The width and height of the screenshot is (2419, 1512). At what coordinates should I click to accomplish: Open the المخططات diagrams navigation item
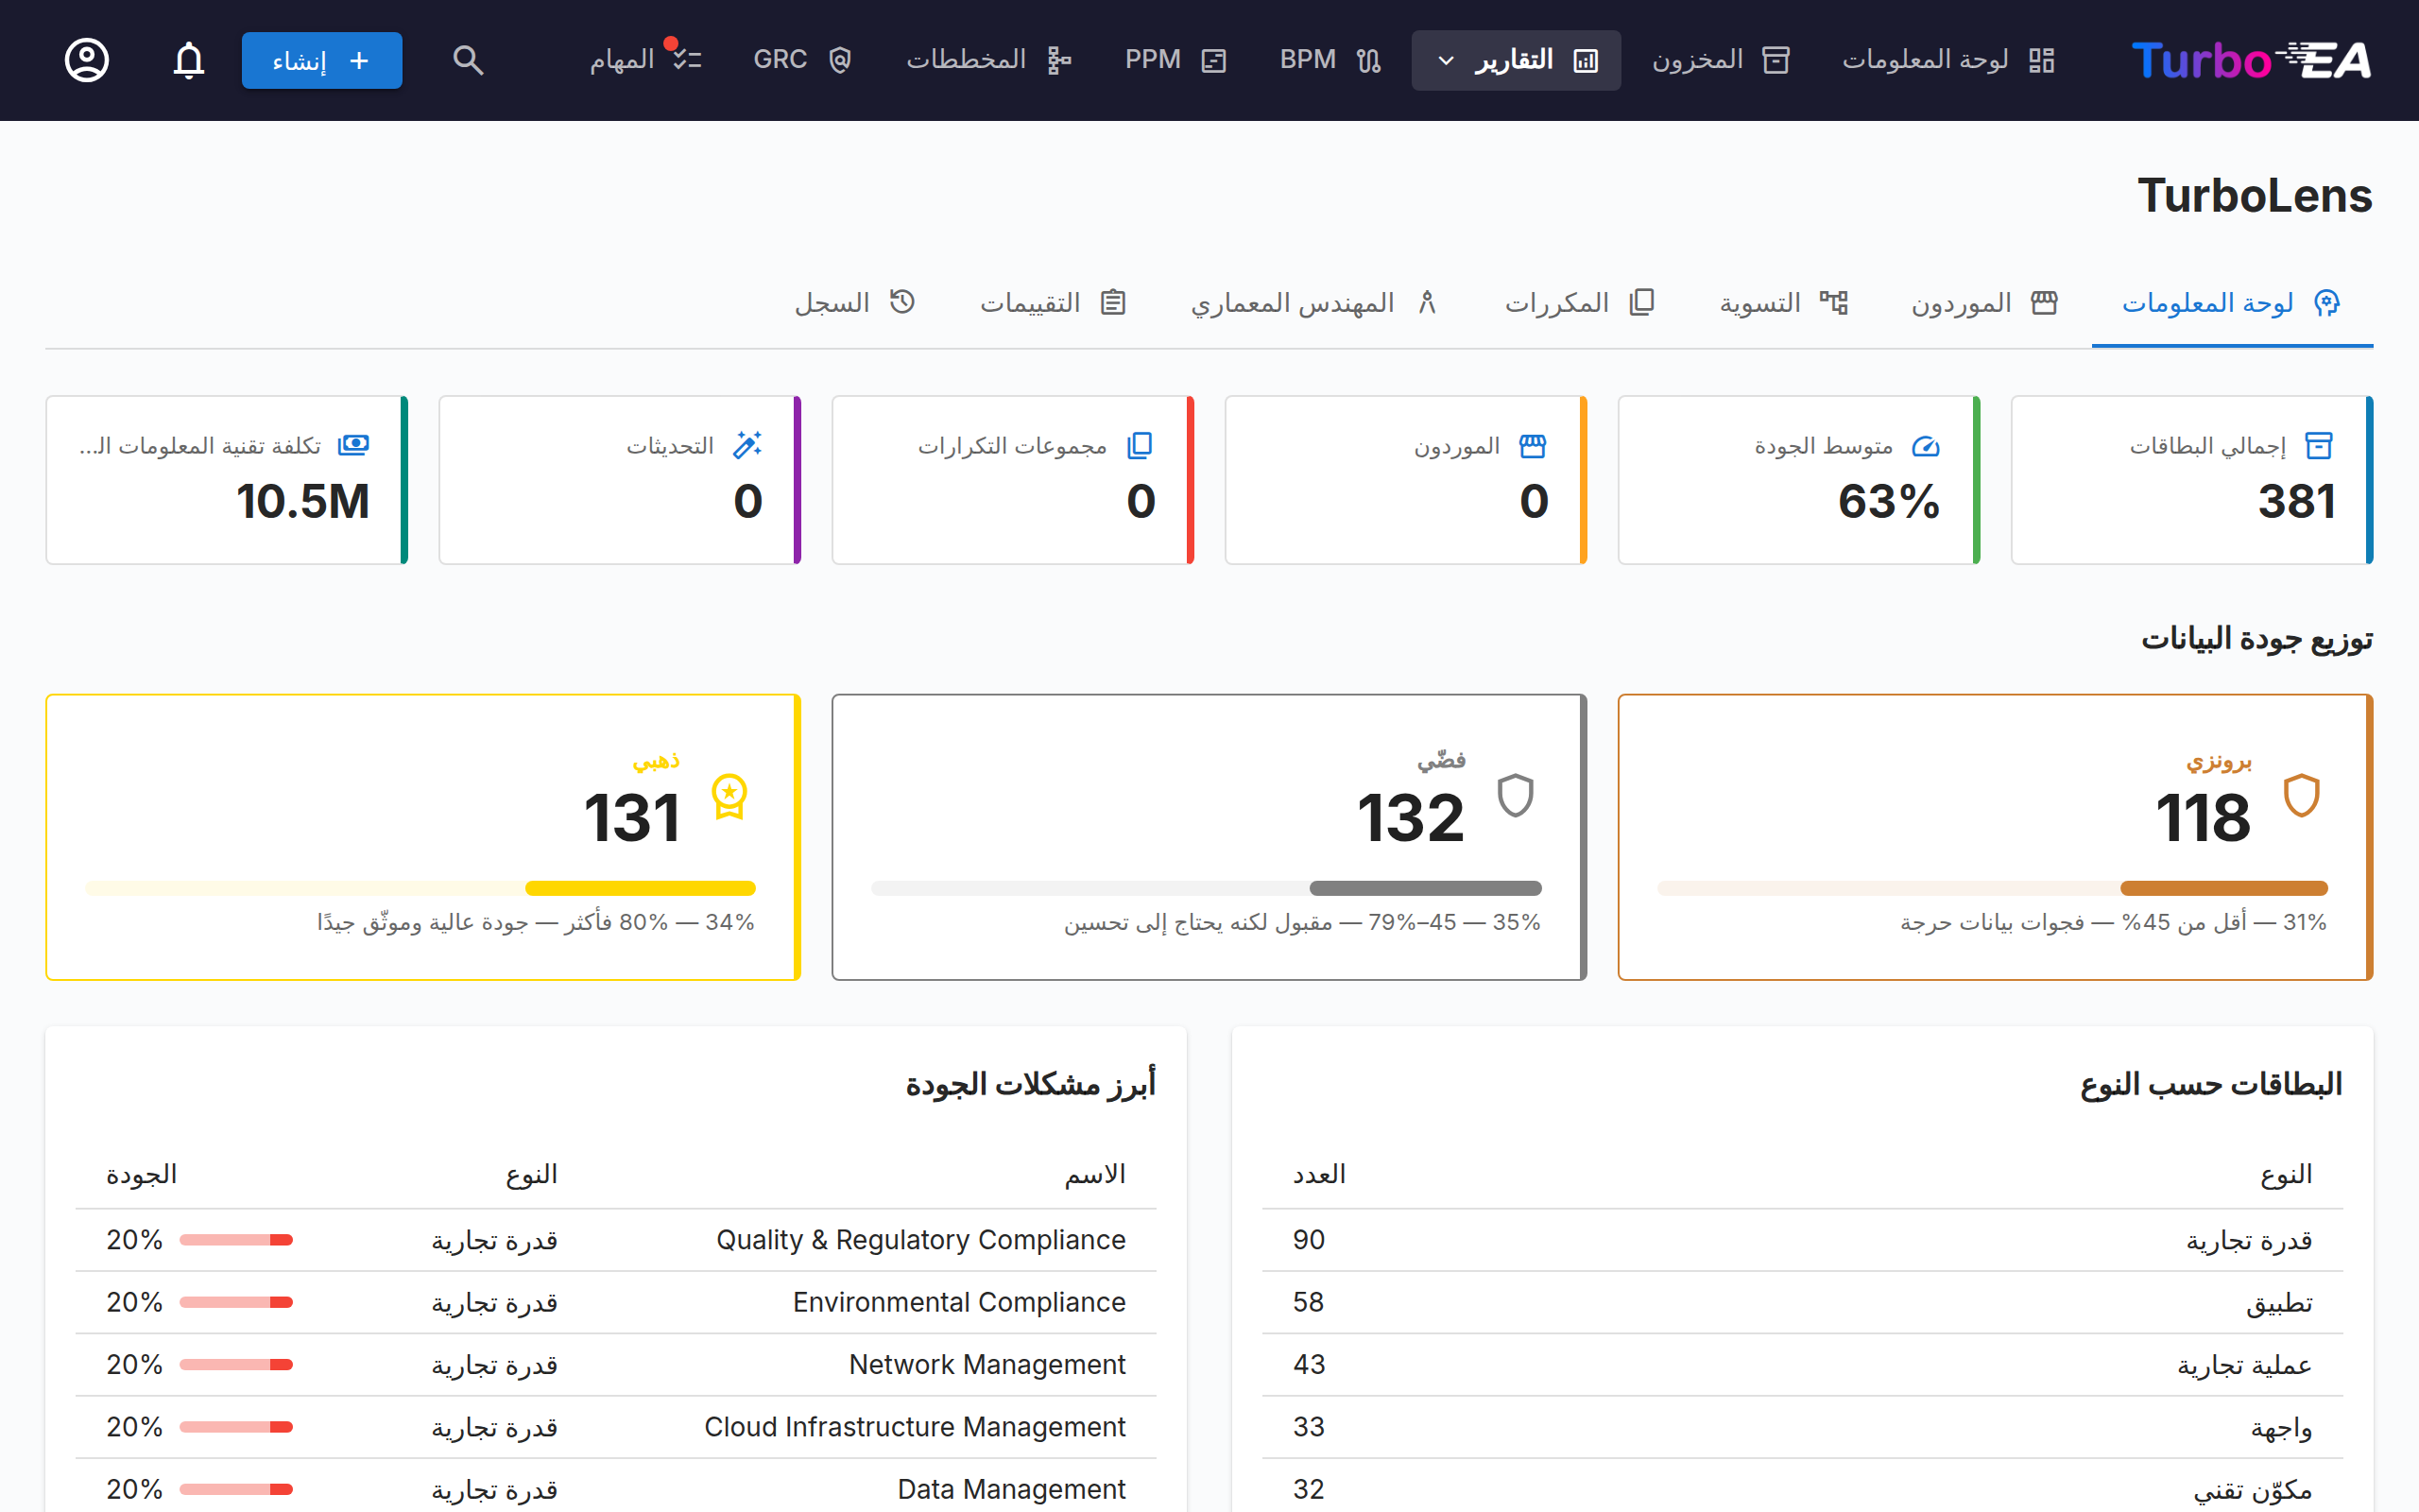click(988, 60)
